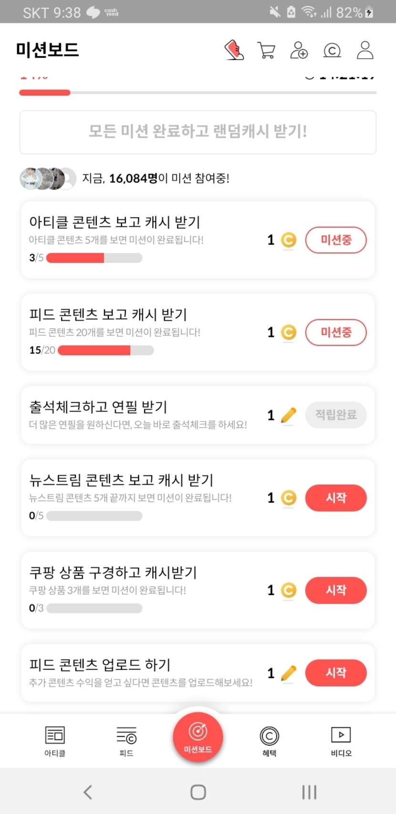The width and height of the screenshot is (396, 814).
Task: Tap the participant avatars thumbnail group
Action: [x=48, y=178]
